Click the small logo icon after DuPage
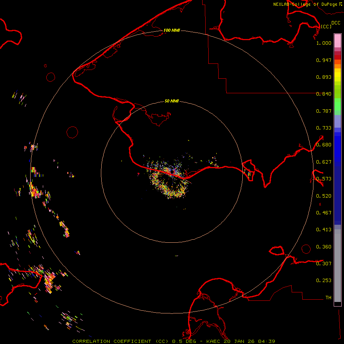The image size is (344, 344). [340, 4]
